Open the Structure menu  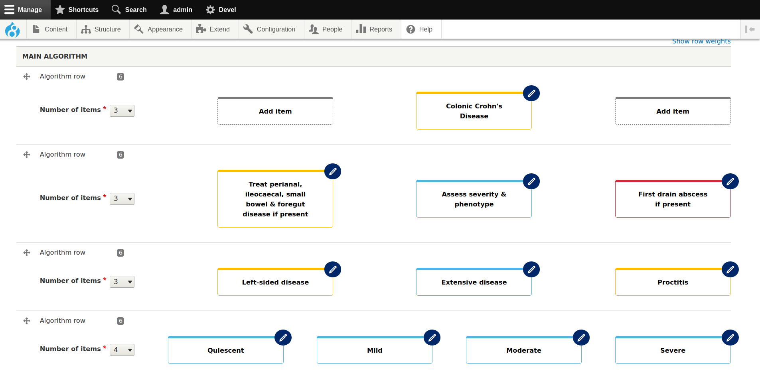[103, 29]
